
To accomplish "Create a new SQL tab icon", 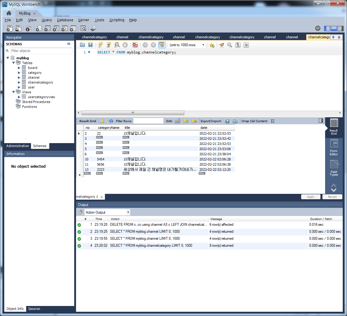I will click(x=9, y=28).
